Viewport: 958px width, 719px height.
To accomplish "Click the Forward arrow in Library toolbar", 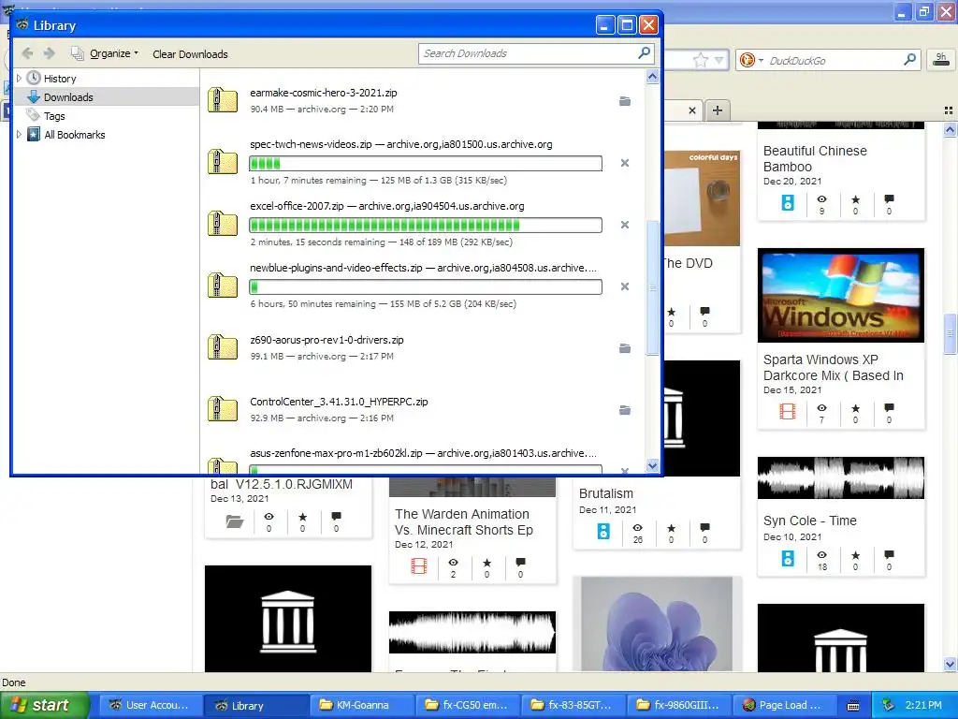I will pyautogui.click(x=50, y=53).
